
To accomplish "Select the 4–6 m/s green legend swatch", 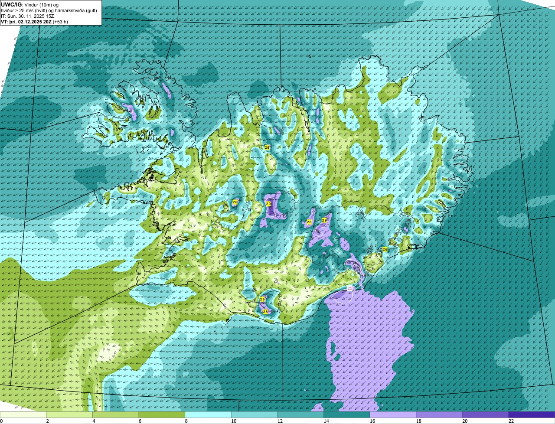I will (115, 414).
